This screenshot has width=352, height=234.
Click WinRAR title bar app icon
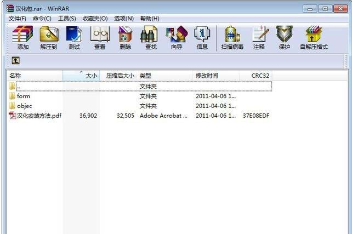tap(10, 8)
